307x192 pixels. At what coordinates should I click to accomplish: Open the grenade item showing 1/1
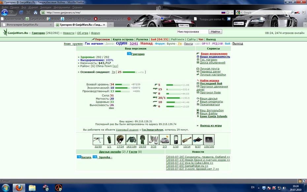click(x=109, y=140)
